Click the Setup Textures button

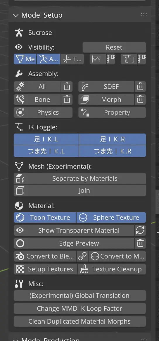tap(46, 269)
